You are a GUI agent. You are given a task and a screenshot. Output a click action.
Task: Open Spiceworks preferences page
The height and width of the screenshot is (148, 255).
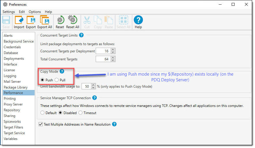pos(19,122)
